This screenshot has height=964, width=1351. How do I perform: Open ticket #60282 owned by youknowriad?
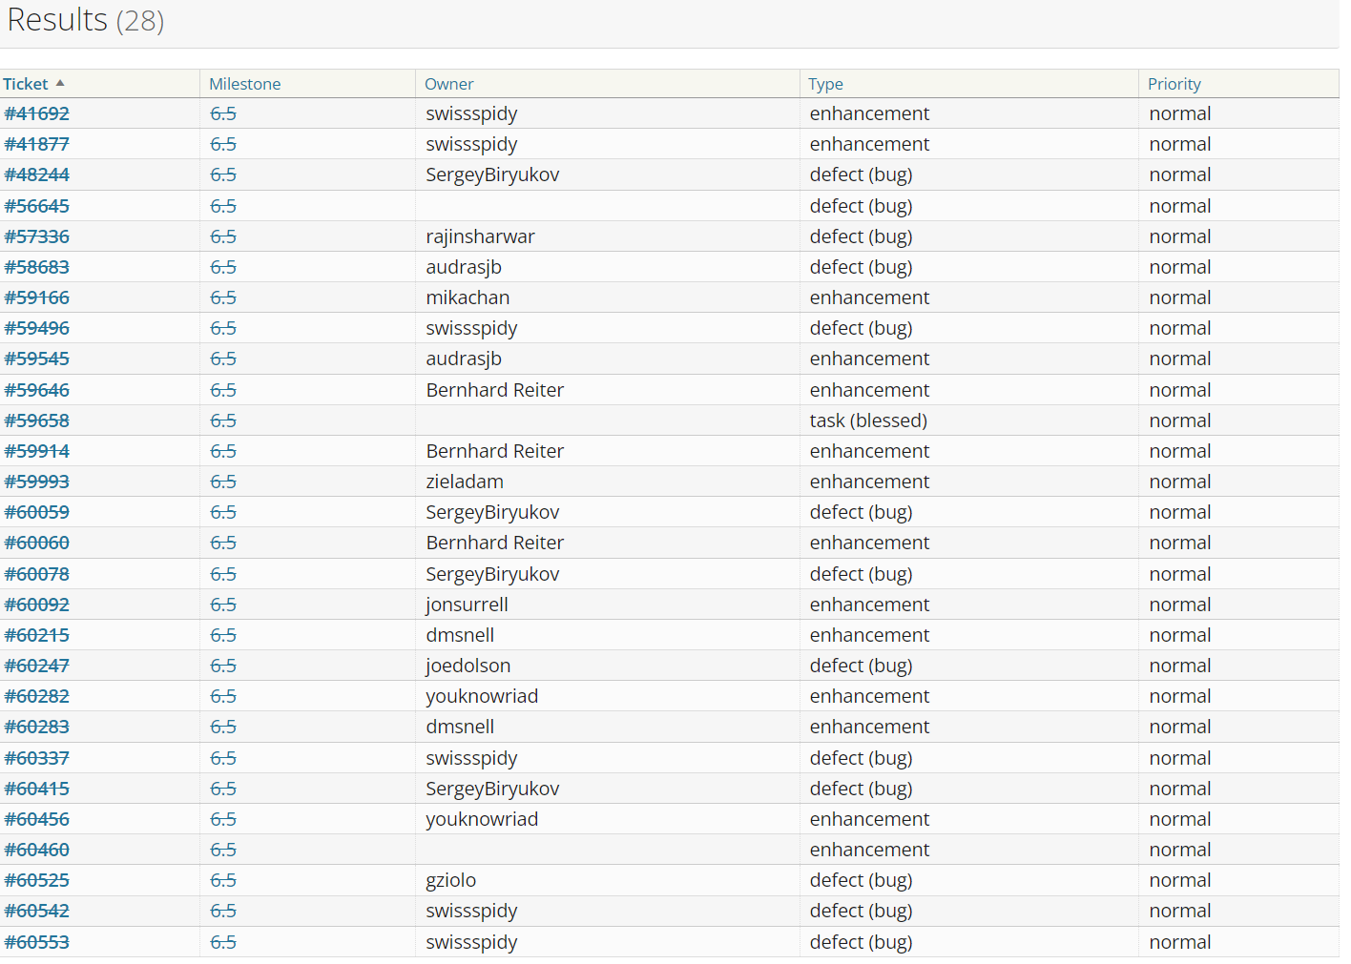tap(36, 695)
